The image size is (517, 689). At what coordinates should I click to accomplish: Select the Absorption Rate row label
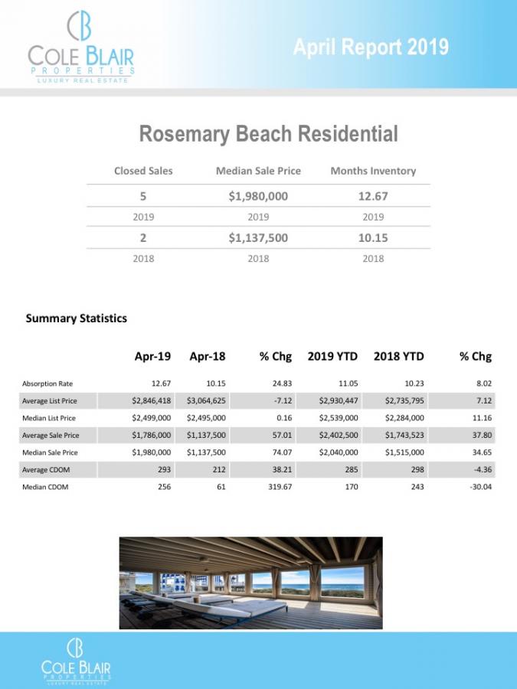pyautogui.click(x=47, y=384)
